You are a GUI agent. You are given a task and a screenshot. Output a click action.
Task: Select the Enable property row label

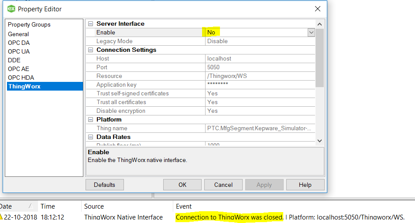click(106, 33)
